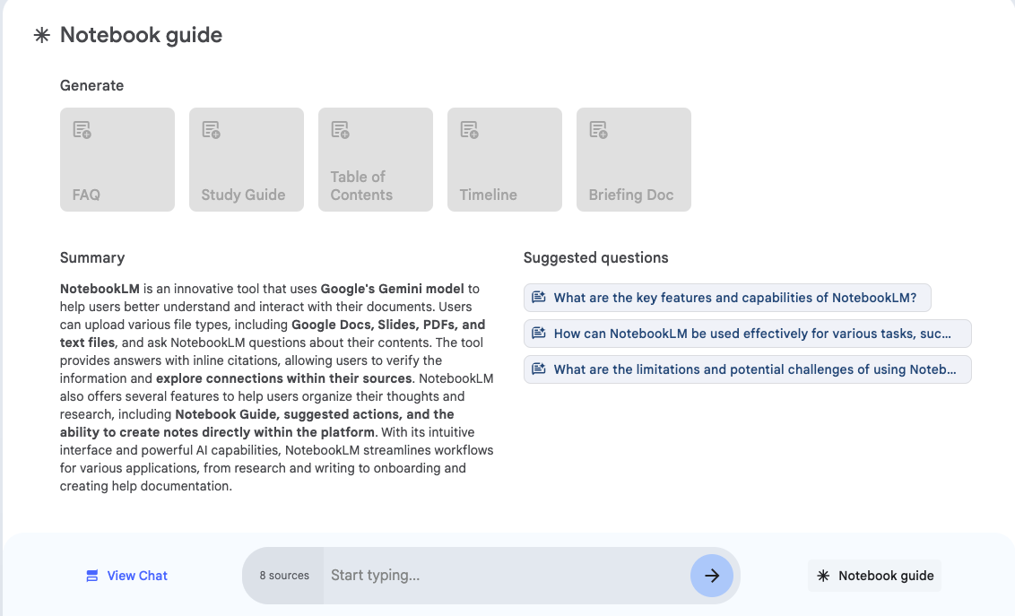Click chat icon on limitations question
This screenshot has width=1015, height=616.
pyautogui.click(x=539, y=369)
